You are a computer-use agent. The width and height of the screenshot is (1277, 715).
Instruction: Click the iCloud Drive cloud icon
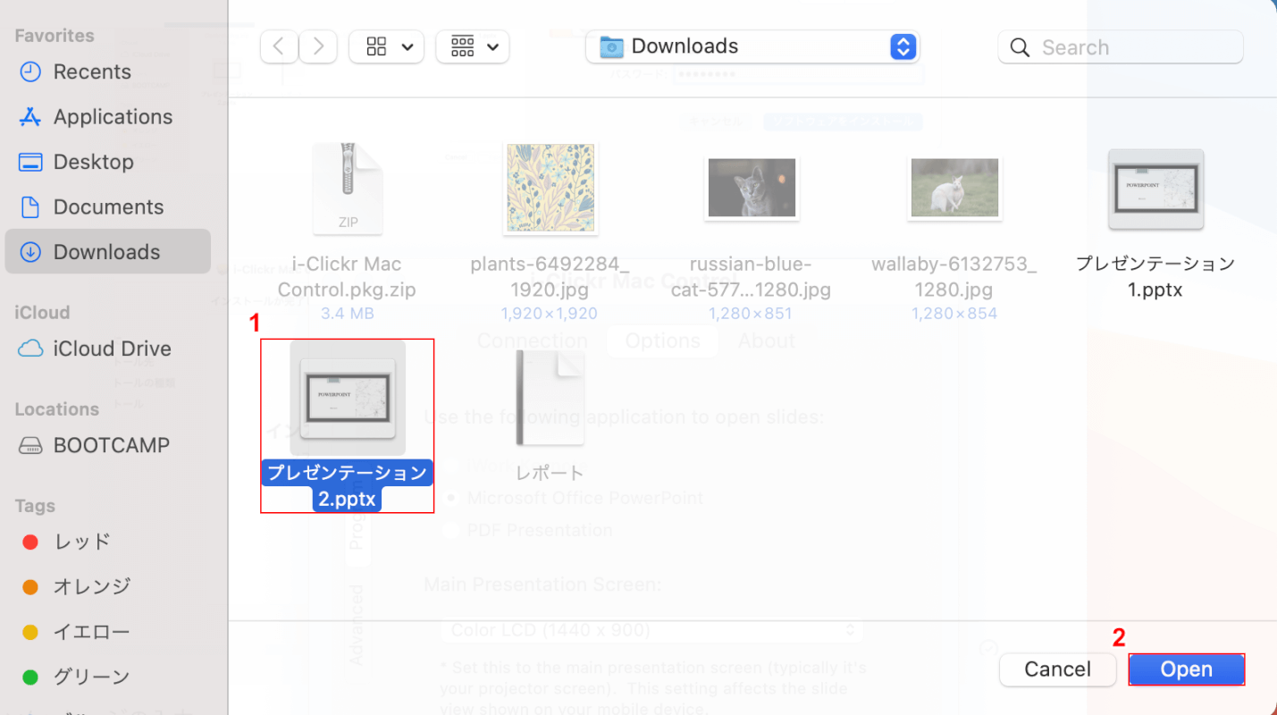[x=30, y=349]
